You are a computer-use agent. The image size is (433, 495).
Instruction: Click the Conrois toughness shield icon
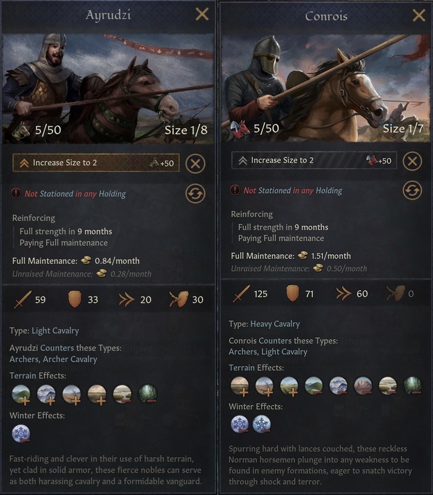(x=292, y=293)
